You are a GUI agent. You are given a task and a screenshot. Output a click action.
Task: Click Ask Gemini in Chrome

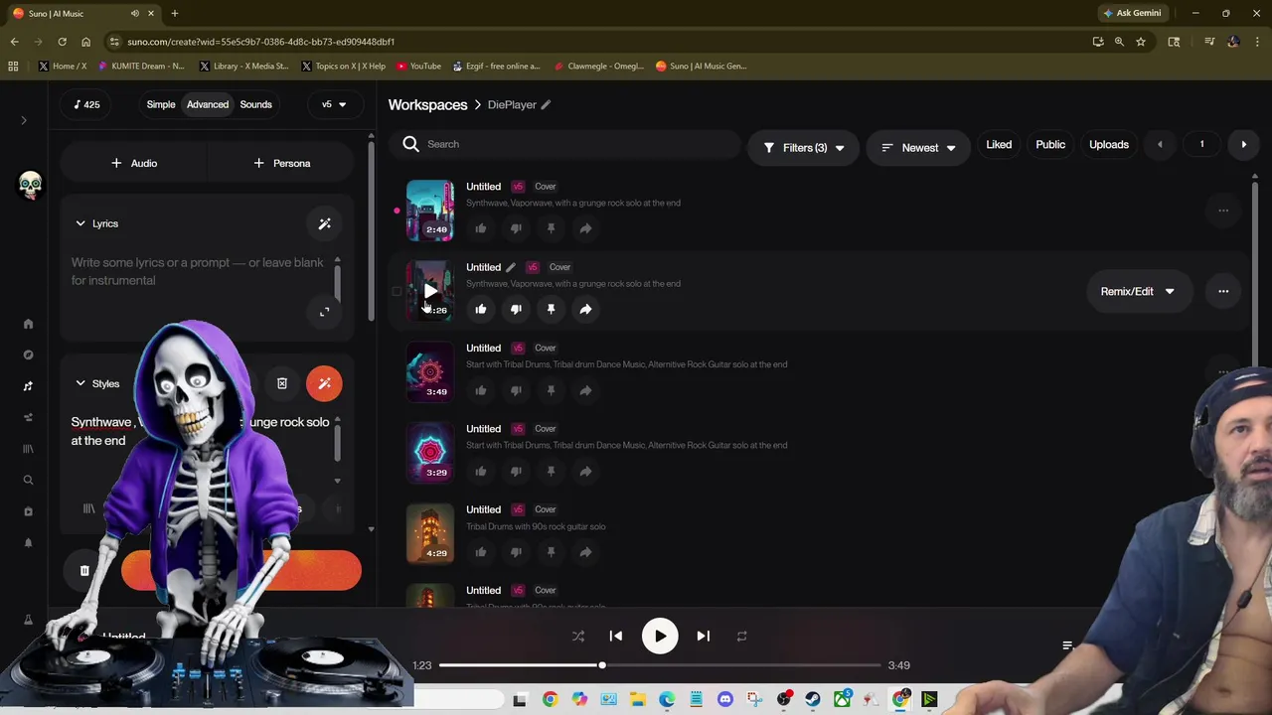pos(1131,13)
